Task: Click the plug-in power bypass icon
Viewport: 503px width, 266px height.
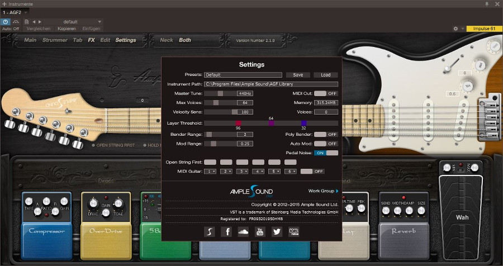Action: [x=6, y=22]
